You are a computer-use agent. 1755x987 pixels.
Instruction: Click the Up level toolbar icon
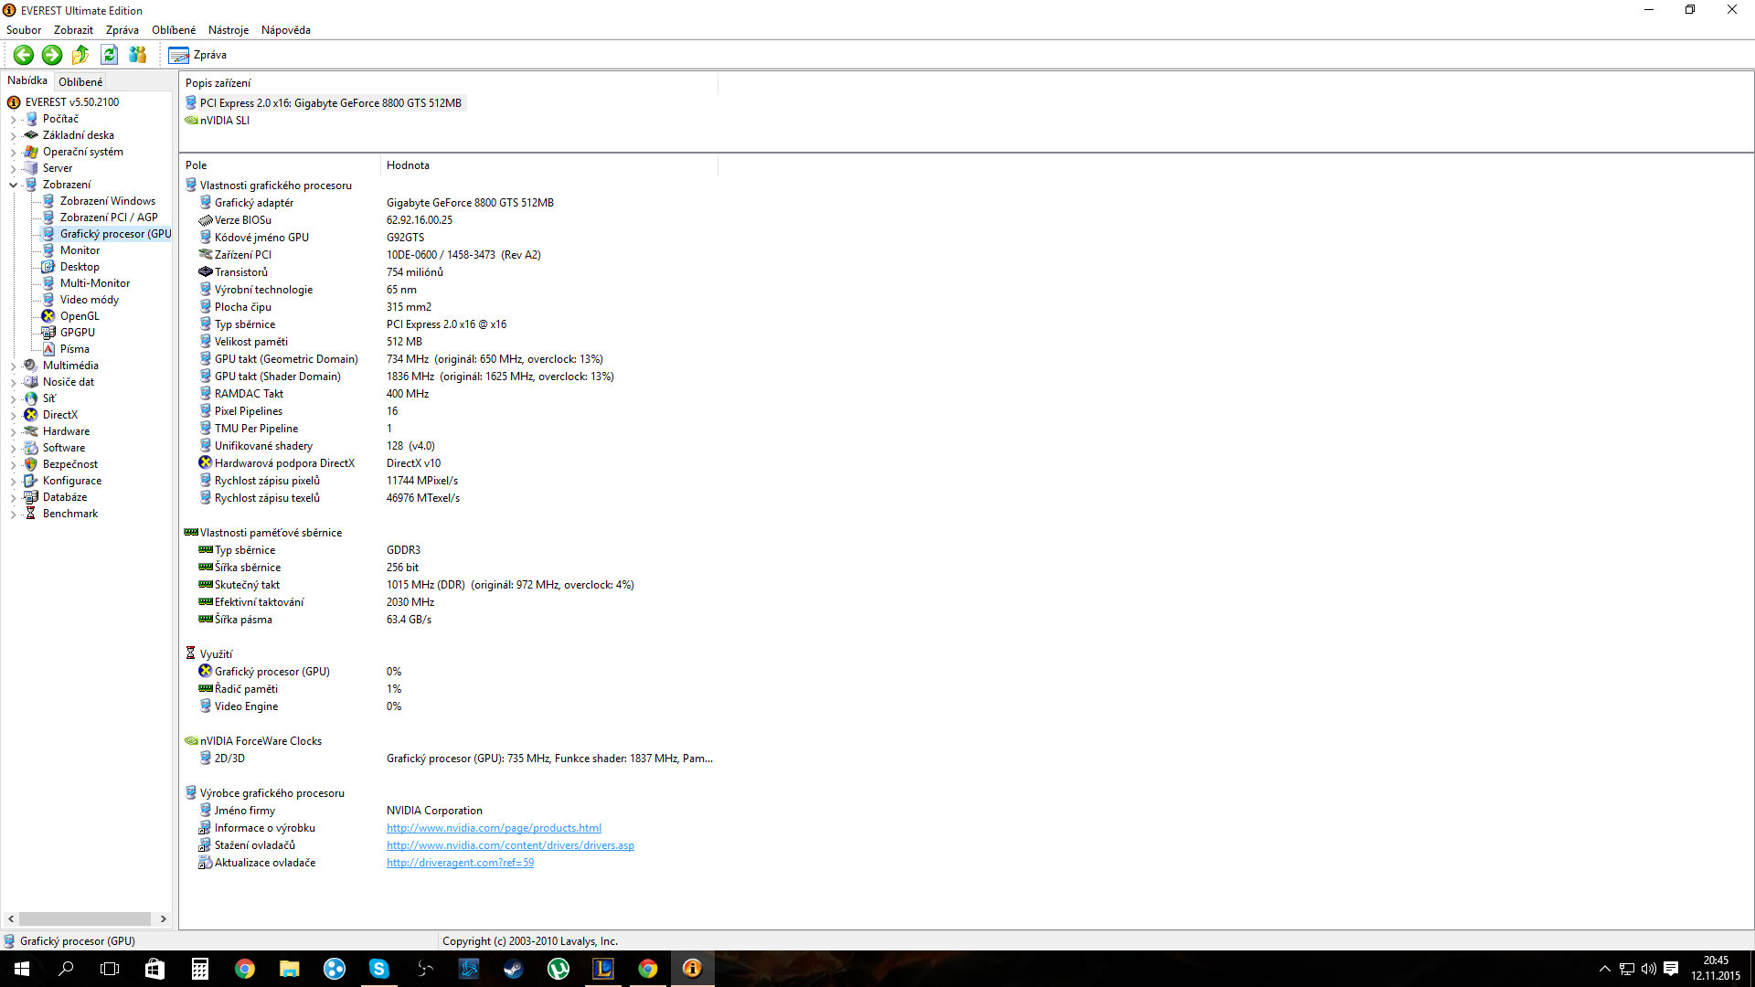[x=80, y=55]
